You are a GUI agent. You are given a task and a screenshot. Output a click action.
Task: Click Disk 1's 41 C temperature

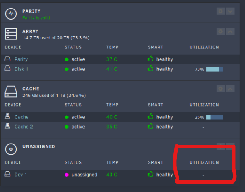tap(112, 69)
